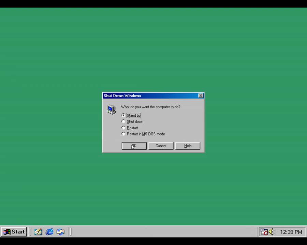Launch Outlook Express from Quick Launch
Image resolution: width=307 pixels, height=245 pixels.
pos(60,232)
